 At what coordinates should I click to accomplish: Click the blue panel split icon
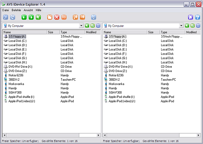click(94, 17)
